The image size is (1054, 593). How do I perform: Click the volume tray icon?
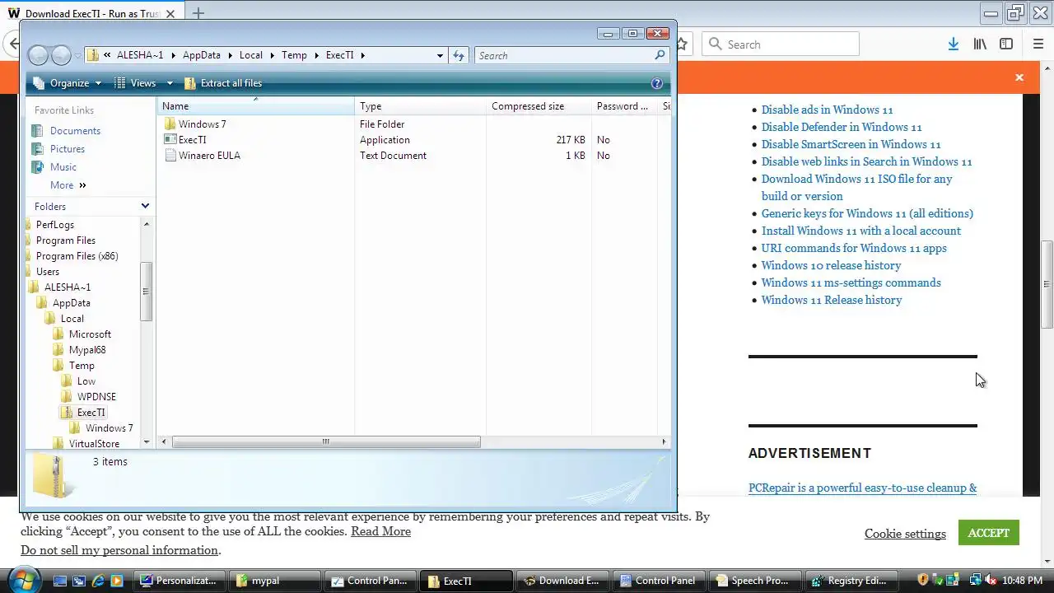(992, 581)
